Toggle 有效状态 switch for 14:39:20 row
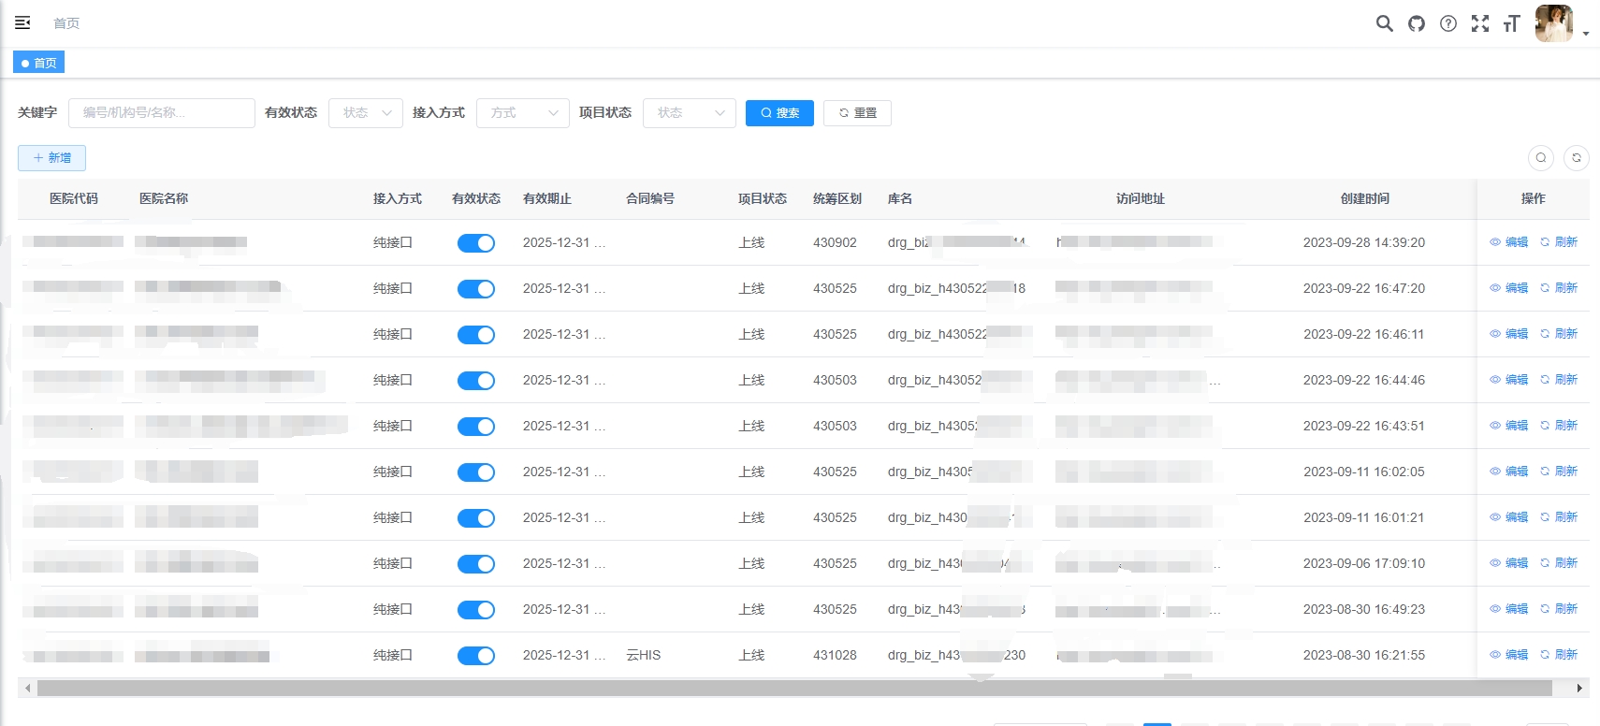This screenshot has width=1600, height=726. coord(476,243)
